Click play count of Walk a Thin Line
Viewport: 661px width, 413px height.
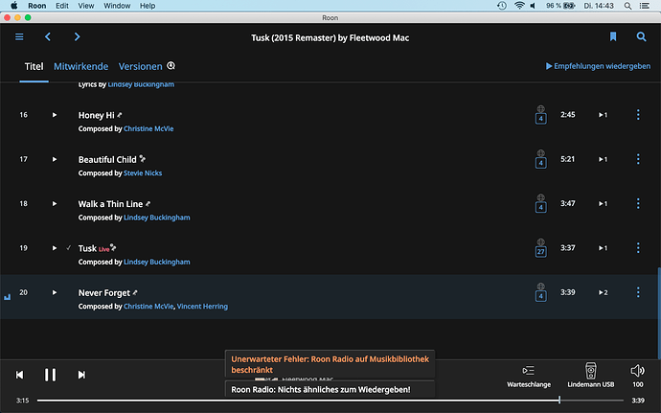click(604, 204)
